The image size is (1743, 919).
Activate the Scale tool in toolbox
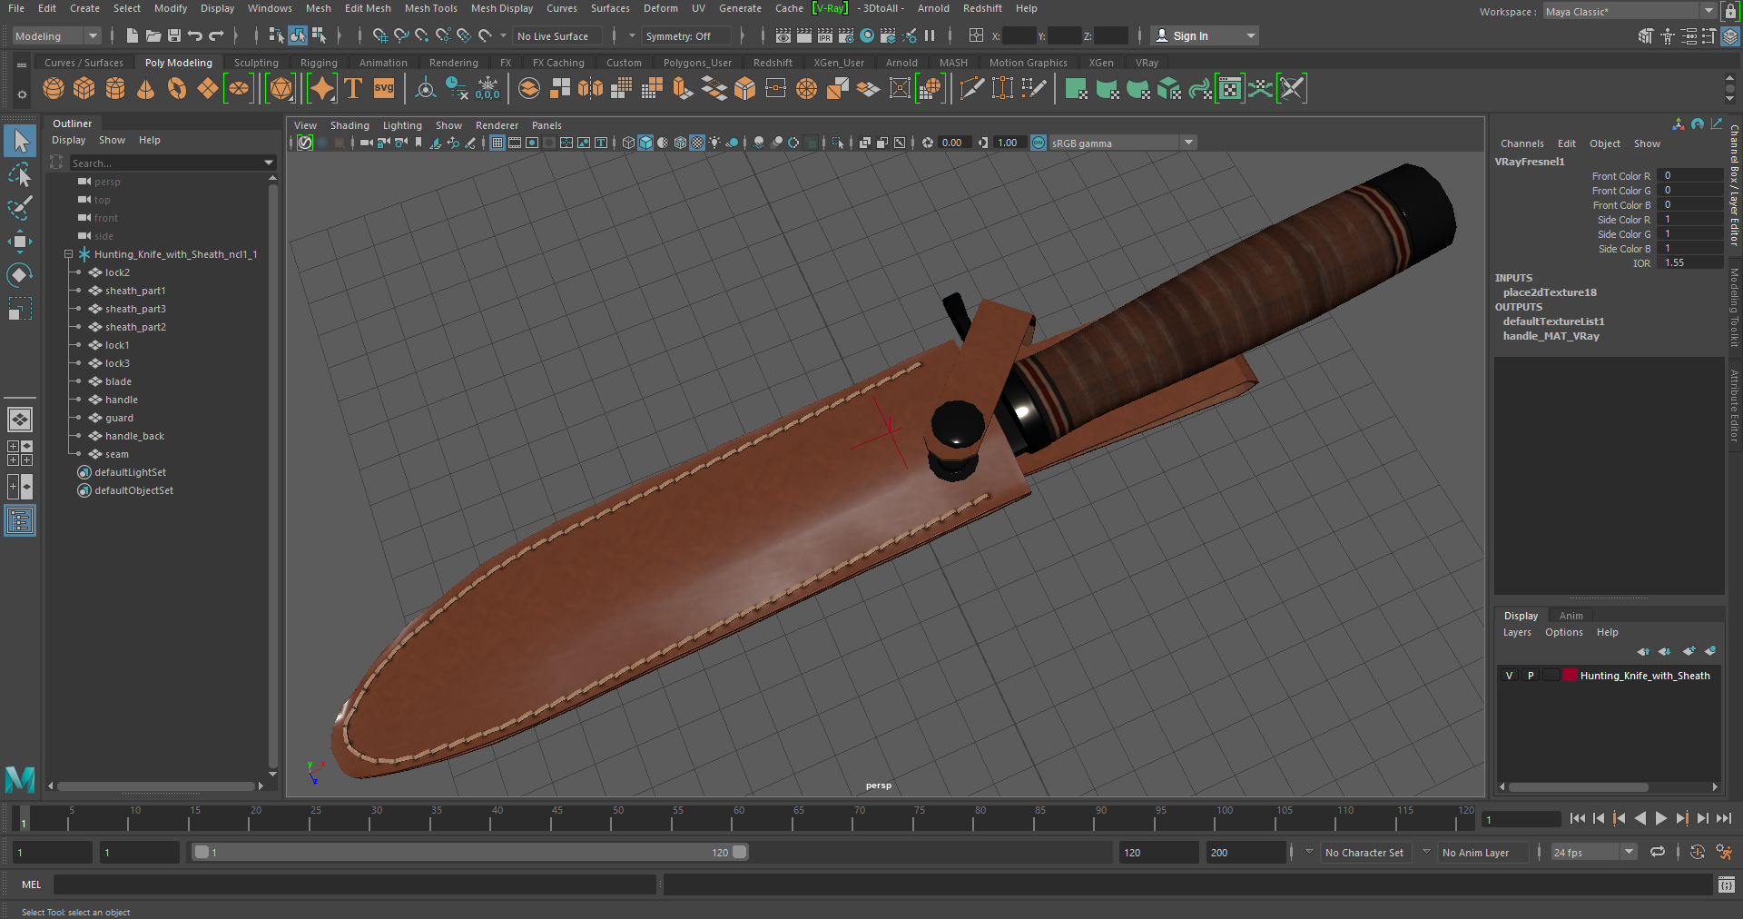20,309
